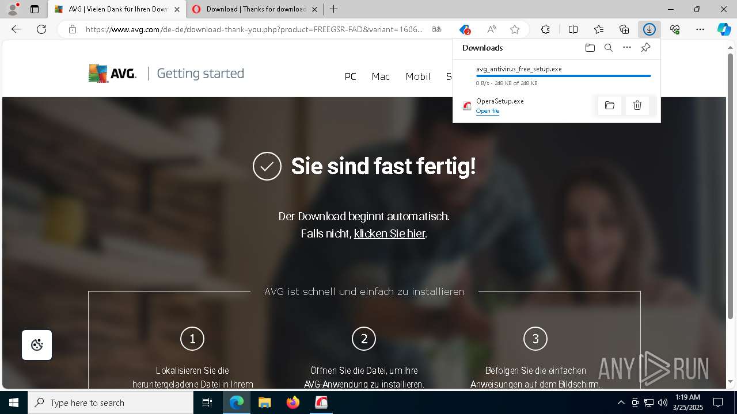Open File Explorer from the taskbar

(x=265, y=402)
